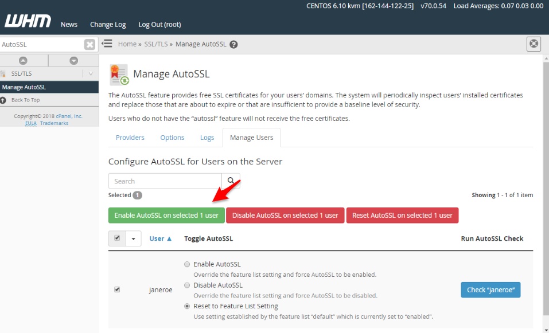
Task: Open help for Manage AutoSSL
Action: [233, 45]
